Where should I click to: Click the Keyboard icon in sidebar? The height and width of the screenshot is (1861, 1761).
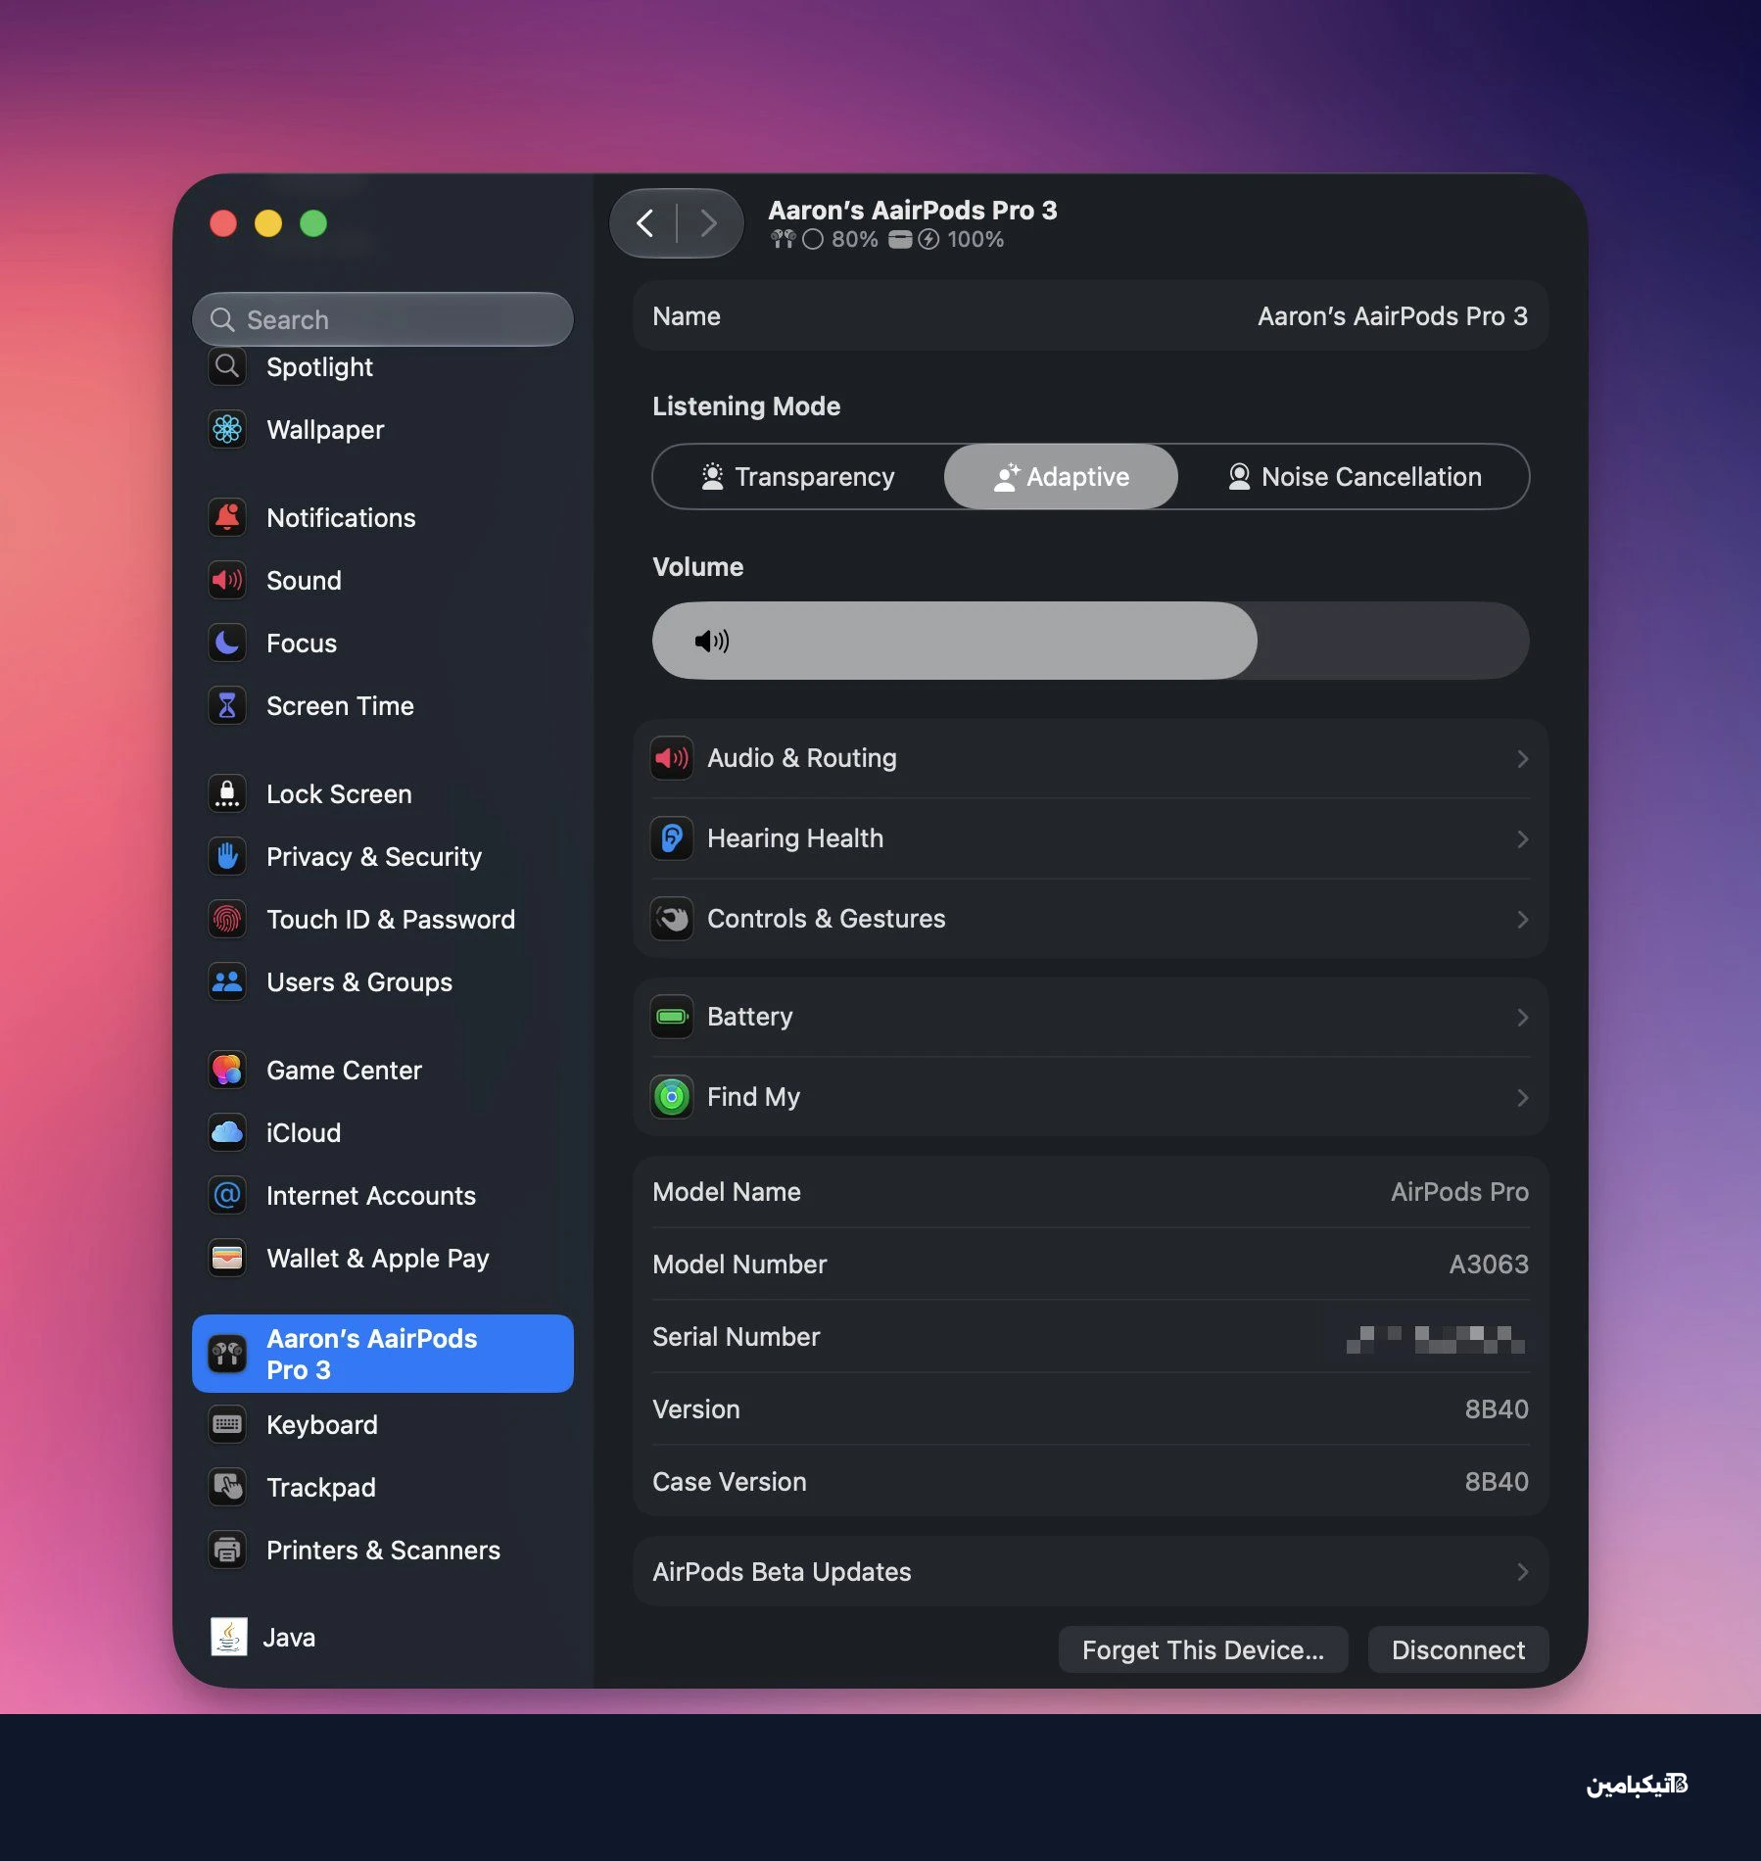[x=227, y=1424]
